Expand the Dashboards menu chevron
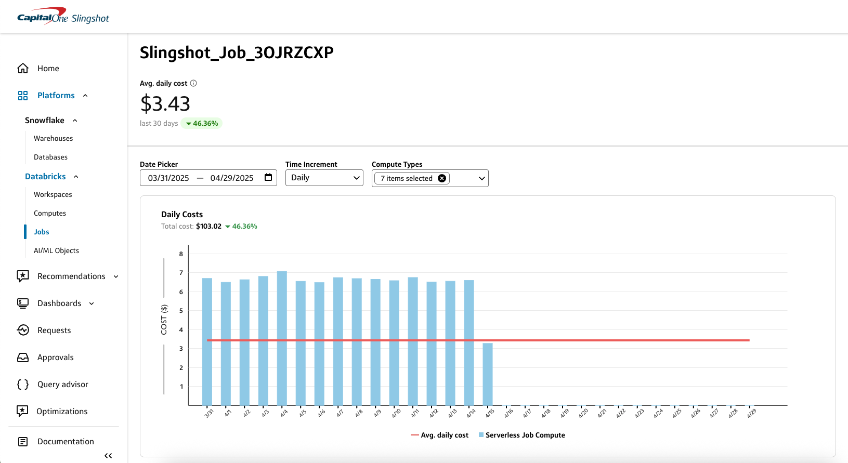 click(92, 303)
